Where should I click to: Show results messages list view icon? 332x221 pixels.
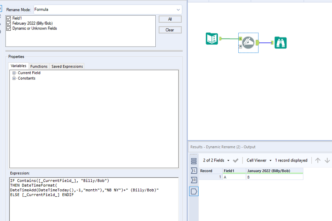point(194,161)
